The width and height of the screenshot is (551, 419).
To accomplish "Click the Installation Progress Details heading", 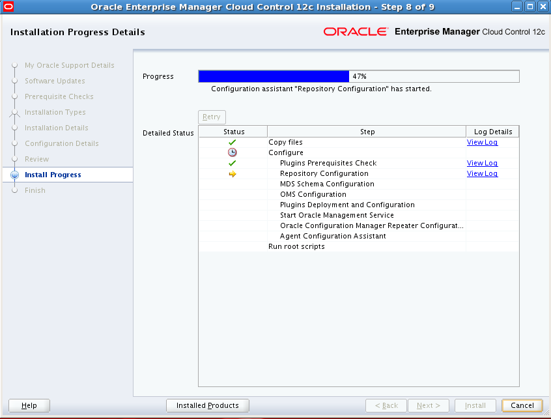I will click(78, 33).
